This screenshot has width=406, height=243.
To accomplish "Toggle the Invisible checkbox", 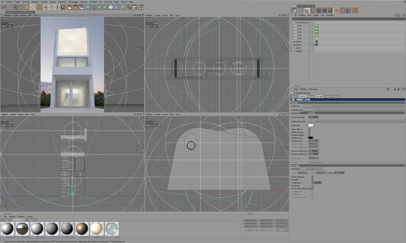I will click(313, 180).
